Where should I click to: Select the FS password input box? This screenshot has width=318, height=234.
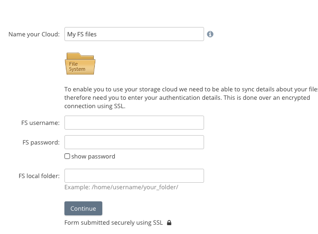coord(134,142)
